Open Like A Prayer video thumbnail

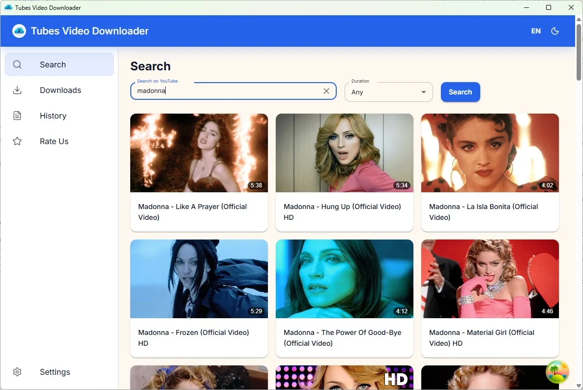click(x=199, y=153)
